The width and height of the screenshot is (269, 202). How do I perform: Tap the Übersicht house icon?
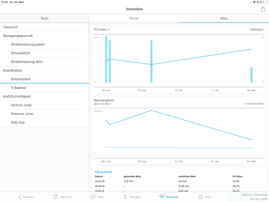(55, 197)
